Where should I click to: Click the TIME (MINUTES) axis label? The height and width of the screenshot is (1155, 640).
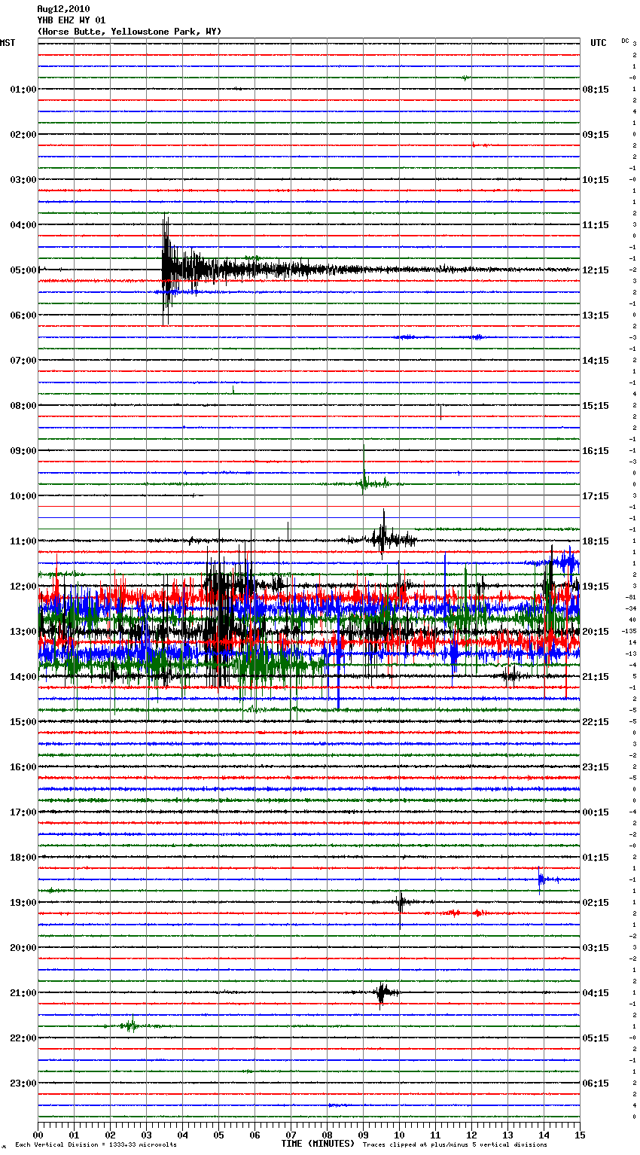[318, 1144]
